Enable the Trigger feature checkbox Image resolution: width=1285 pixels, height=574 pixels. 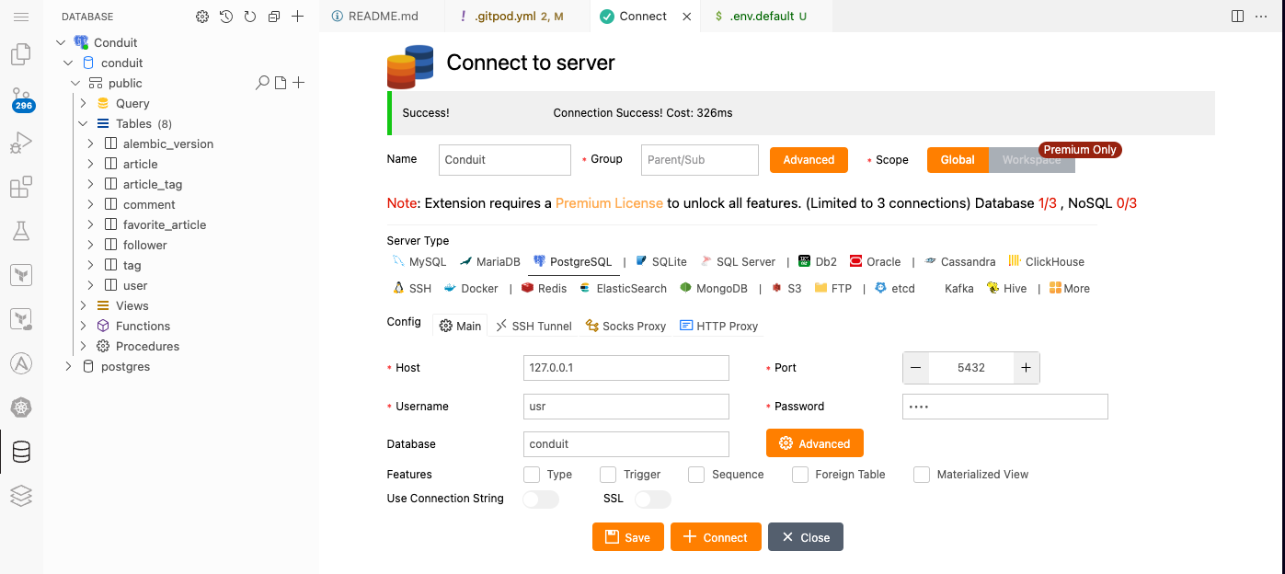[608, 475]
